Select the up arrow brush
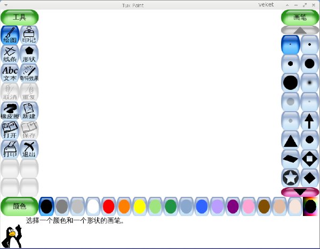The height and width of the screenshot is (249, 320). [x=309, y=121]
